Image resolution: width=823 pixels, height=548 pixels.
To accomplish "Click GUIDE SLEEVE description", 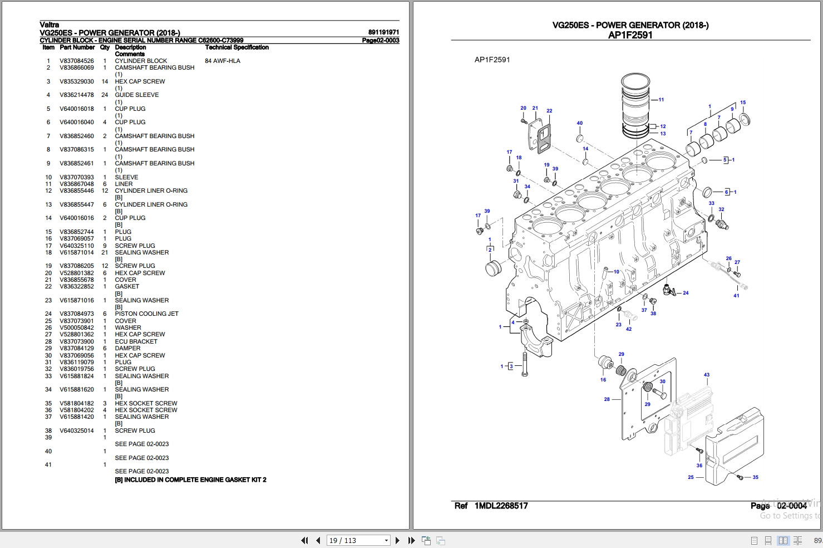I will point(137,95).
